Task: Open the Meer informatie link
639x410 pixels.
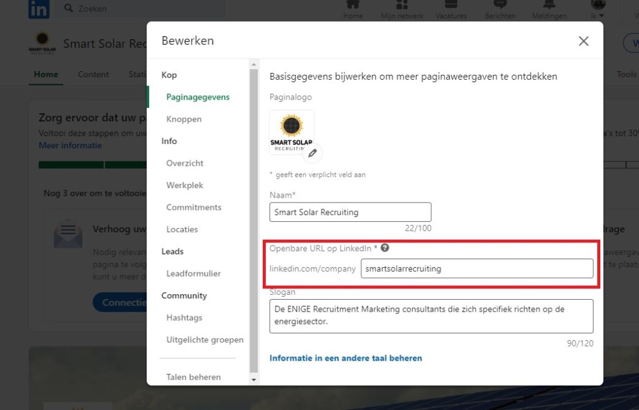Action: coord(70,145)
